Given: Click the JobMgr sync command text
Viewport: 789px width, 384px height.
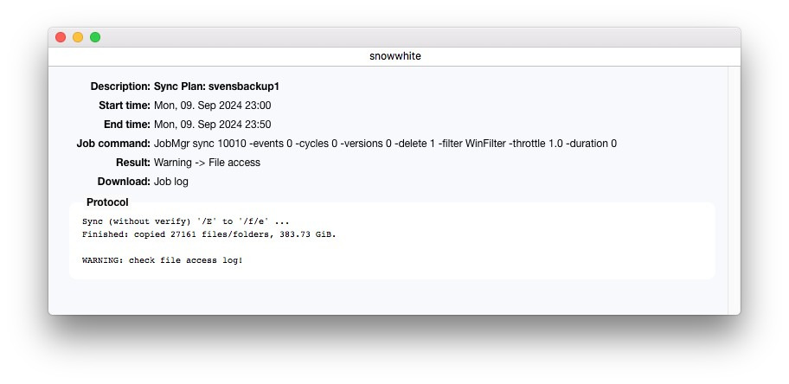Looking at the screenshot, I should click(385, 144).
